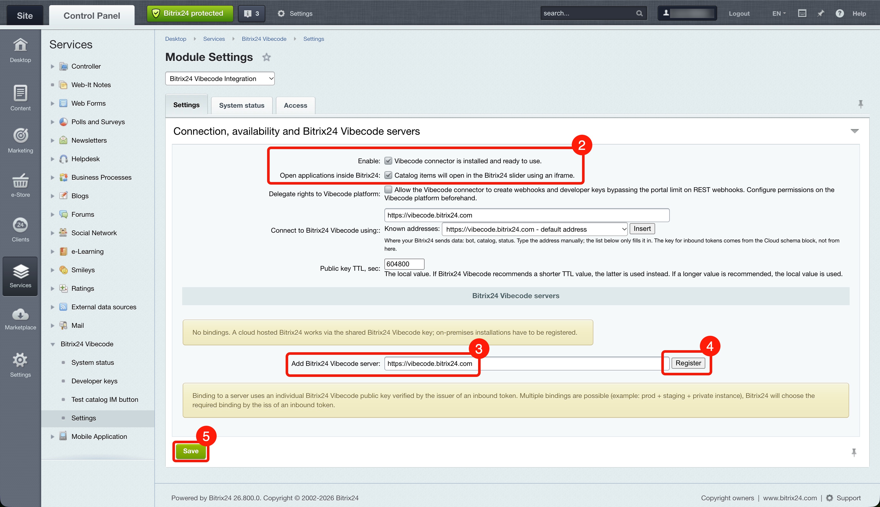The width and height of the screenshot is (880, 507).
Task: Click the Insert button
Action: (x=642, y=229)
